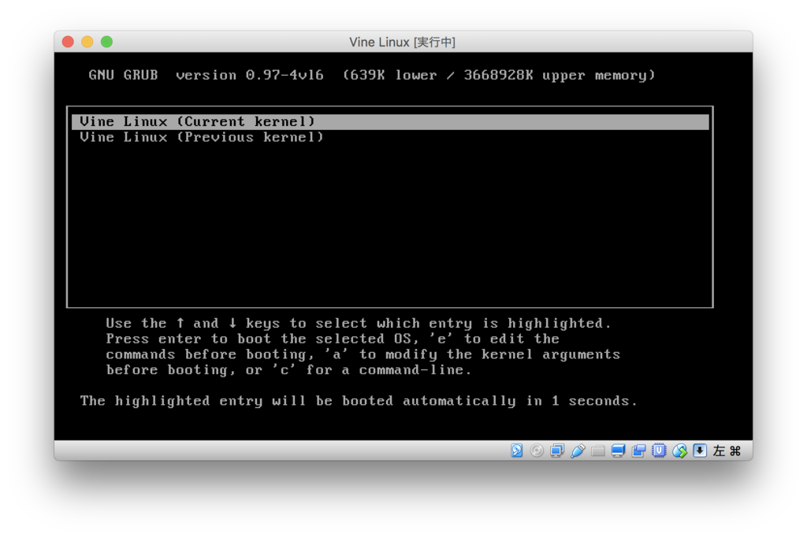807x538 pixels.
Task: Click the Vine Linux [実行中] window title
Action: 403,43
